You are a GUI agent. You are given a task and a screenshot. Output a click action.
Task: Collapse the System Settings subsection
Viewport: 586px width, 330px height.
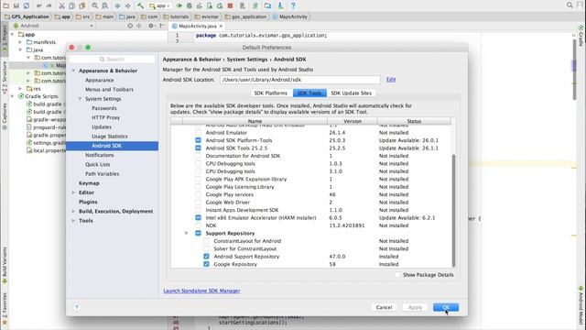pyautogui.click(x=80, y=99)
